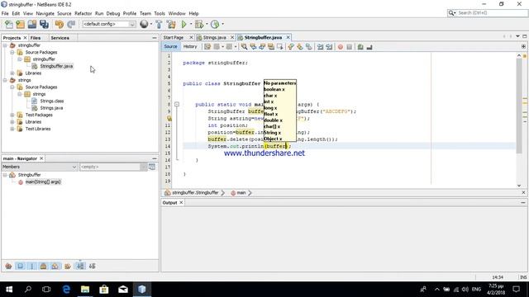
Task: Click the red Start Macro Recording icon
Action: coord(341,47)
